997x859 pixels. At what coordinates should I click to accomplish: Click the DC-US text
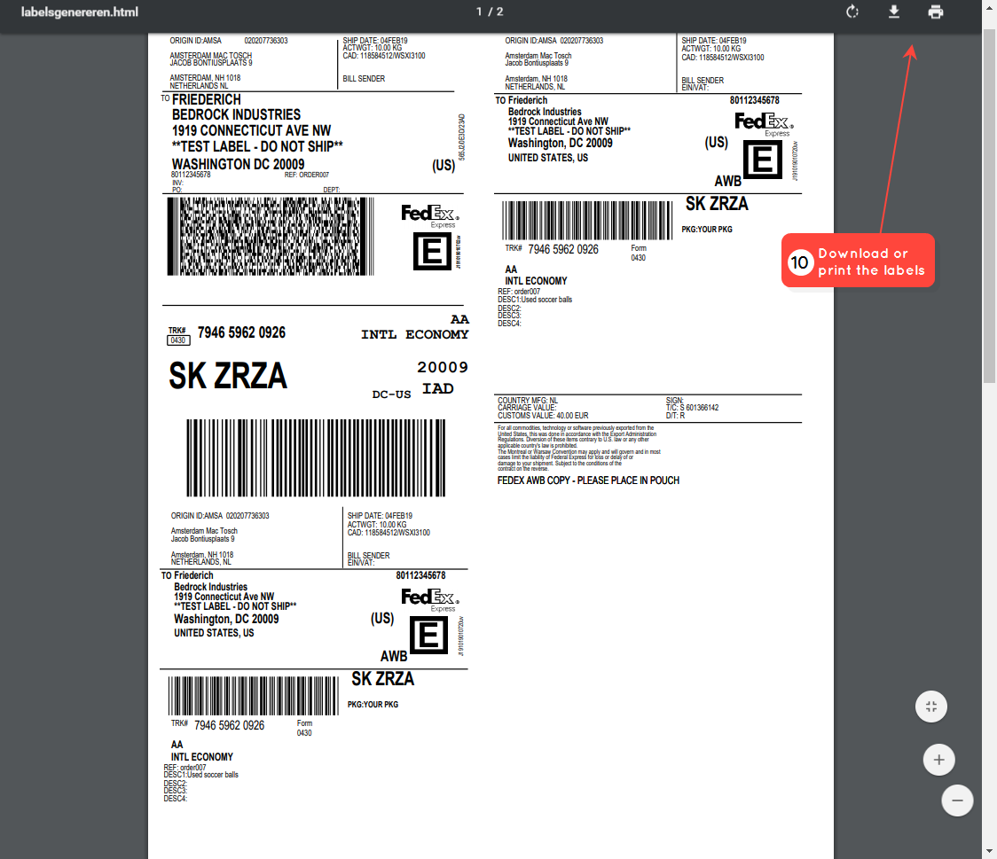pyautogui.click(x=392, y=394)
